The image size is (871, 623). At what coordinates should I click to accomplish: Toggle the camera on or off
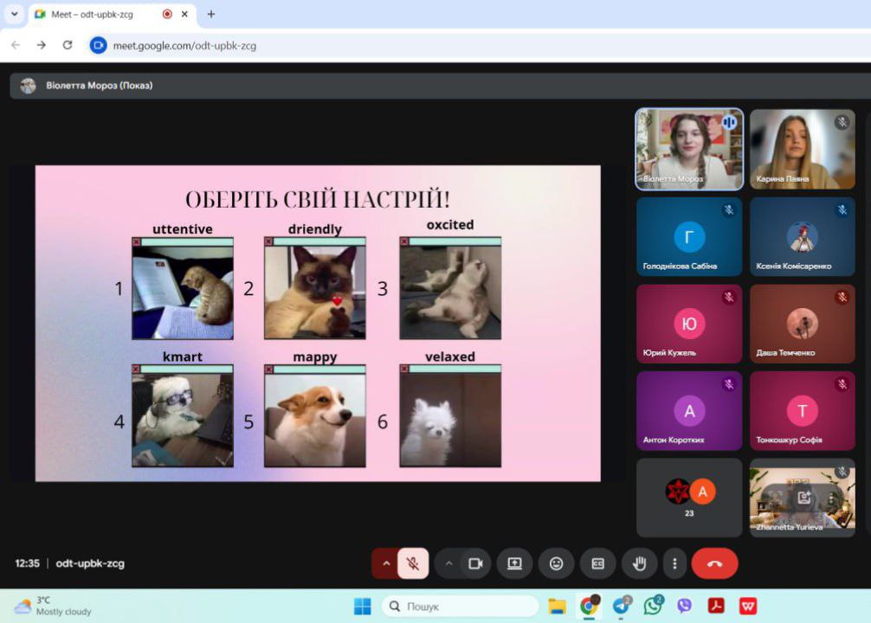(474, 563)
